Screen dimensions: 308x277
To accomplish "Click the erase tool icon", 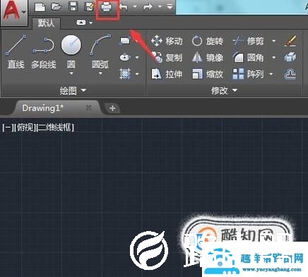I will 290,41.
